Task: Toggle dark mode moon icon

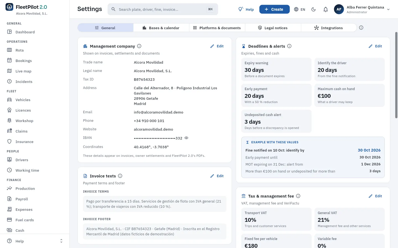Action: coord(313,9)
